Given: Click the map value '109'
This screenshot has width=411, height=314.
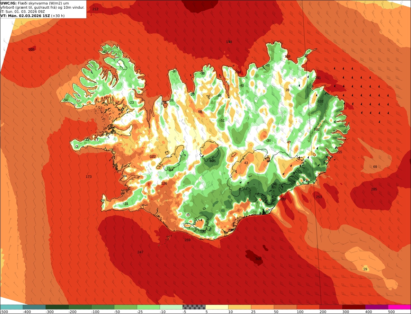Looking at the screenshot, I should point(287,57).
